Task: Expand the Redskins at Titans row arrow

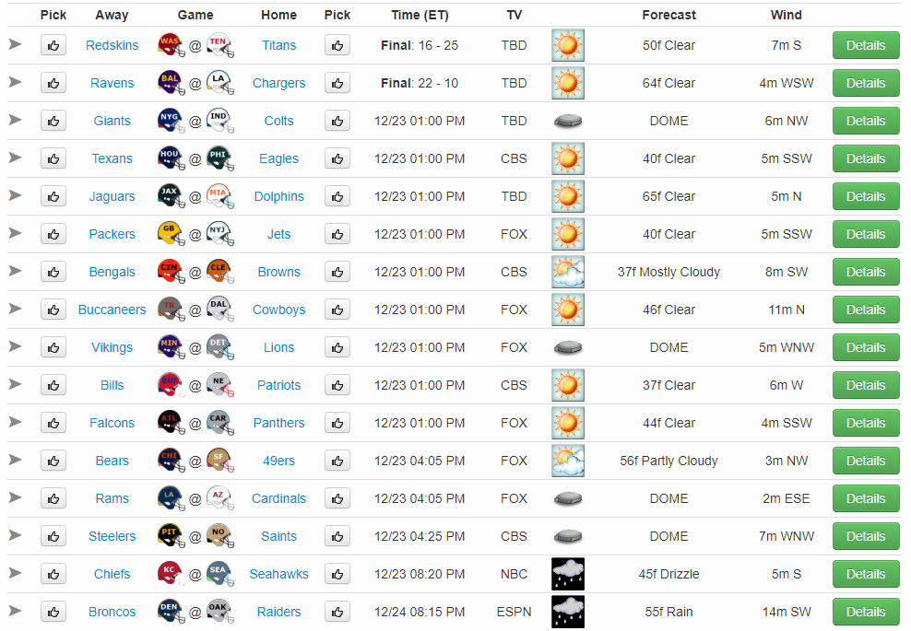Action: (x=15, y=44)
